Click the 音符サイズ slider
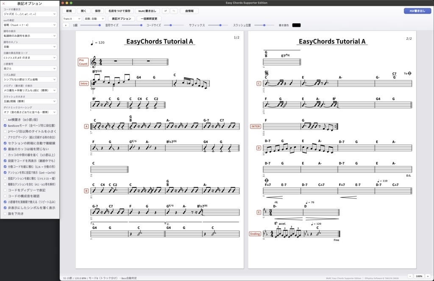434x281 pixels. click(132, 25)
